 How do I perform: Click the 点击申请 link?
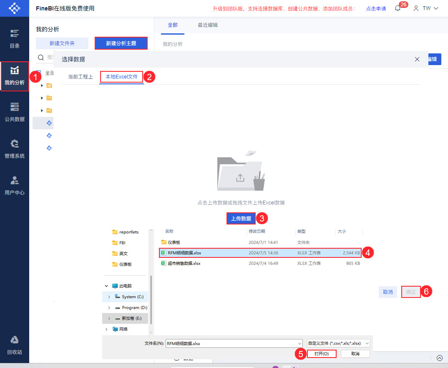tap(376, 9)
